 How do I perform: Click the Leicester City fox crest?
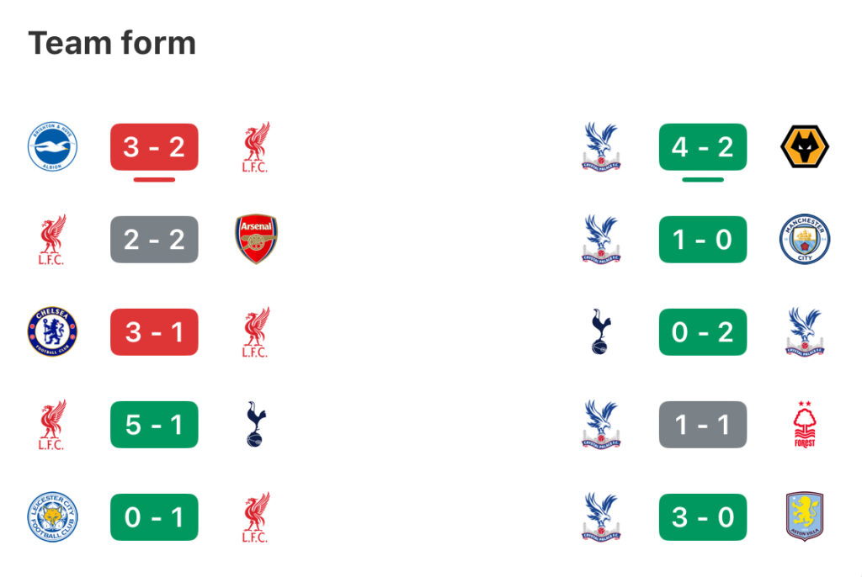(x=52, y=516)
